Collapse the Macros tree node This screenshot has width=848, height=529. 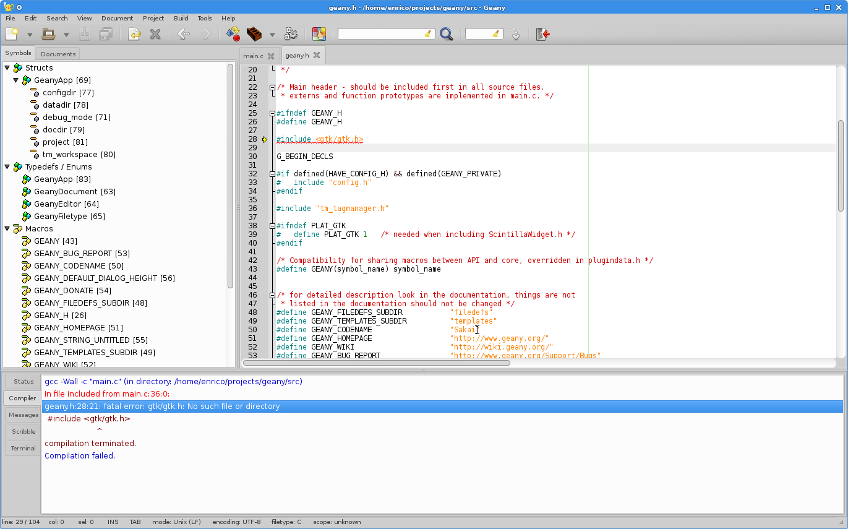coord(7,228)
